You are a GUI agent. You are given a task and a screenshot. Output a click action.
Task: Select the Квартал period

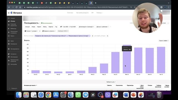[51, 27]
